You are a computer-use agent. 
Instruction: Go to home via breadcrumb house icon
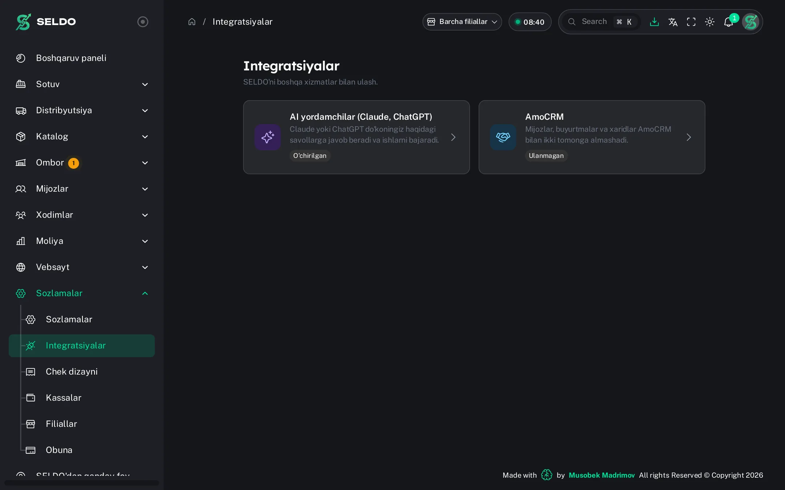tap(192, 22)
